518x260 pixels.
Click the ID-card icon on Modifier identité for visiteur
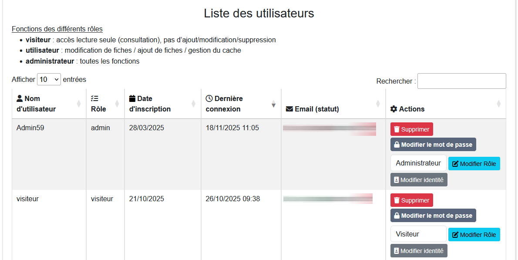pyautogui.click(x=397, y=250)
